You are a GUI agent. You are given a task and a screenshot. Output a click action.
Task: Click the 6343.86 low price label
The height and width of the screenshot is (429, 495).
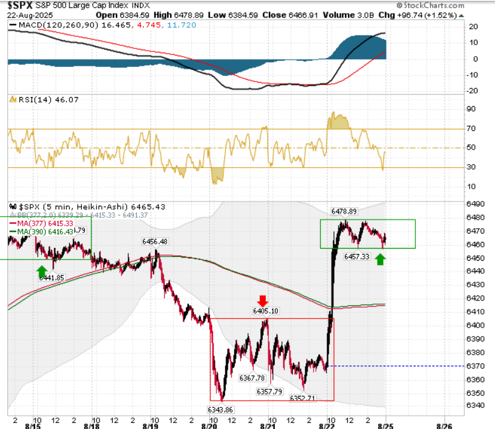click(x=220, y=410)
